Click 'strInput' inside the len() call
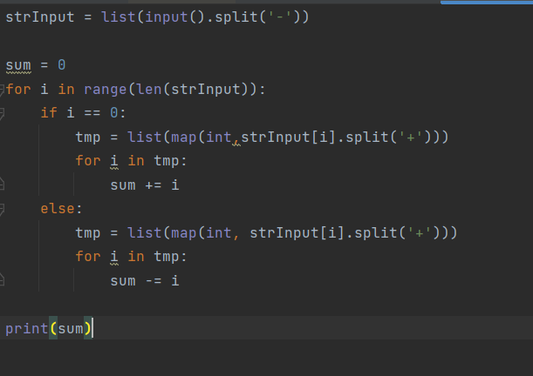The height and width of the screenshot is (376, 533). tap(205, 90)
